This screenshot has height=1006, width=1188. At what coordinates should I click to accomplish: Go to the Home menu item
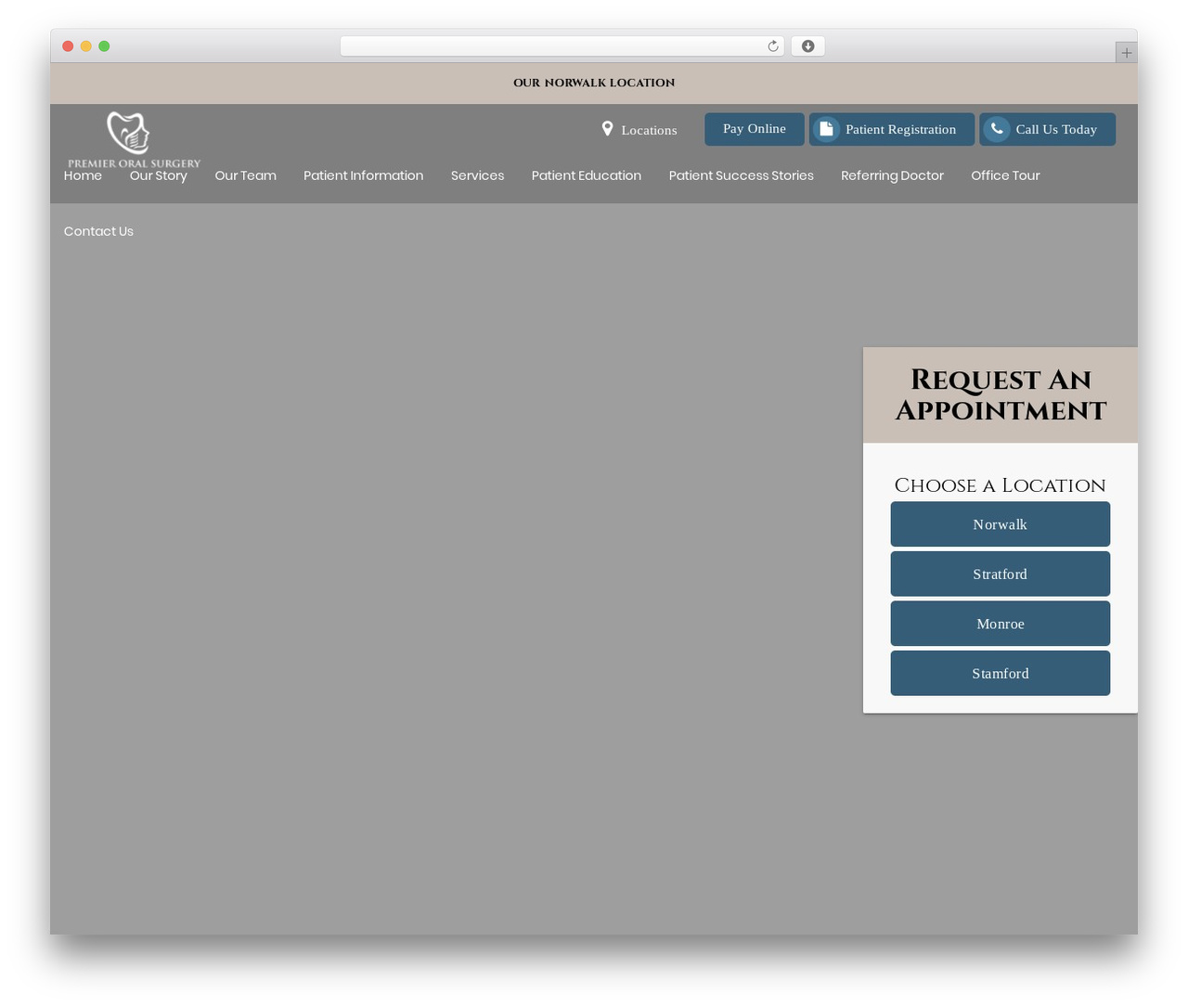(83, 175)
